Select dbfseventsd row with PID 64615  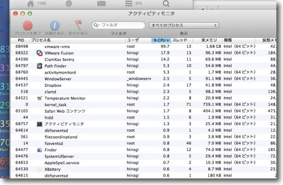coord(143,176)
